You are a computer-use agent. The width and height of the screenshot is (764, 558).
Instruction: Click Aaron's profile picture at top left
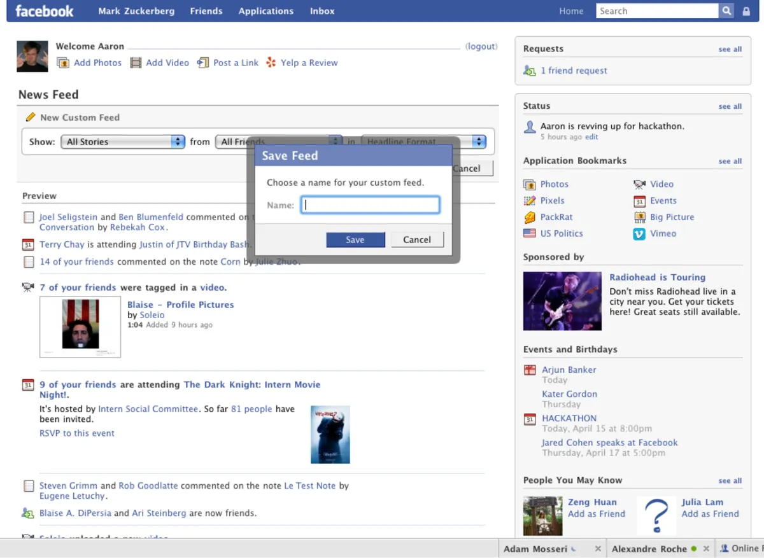32,56
